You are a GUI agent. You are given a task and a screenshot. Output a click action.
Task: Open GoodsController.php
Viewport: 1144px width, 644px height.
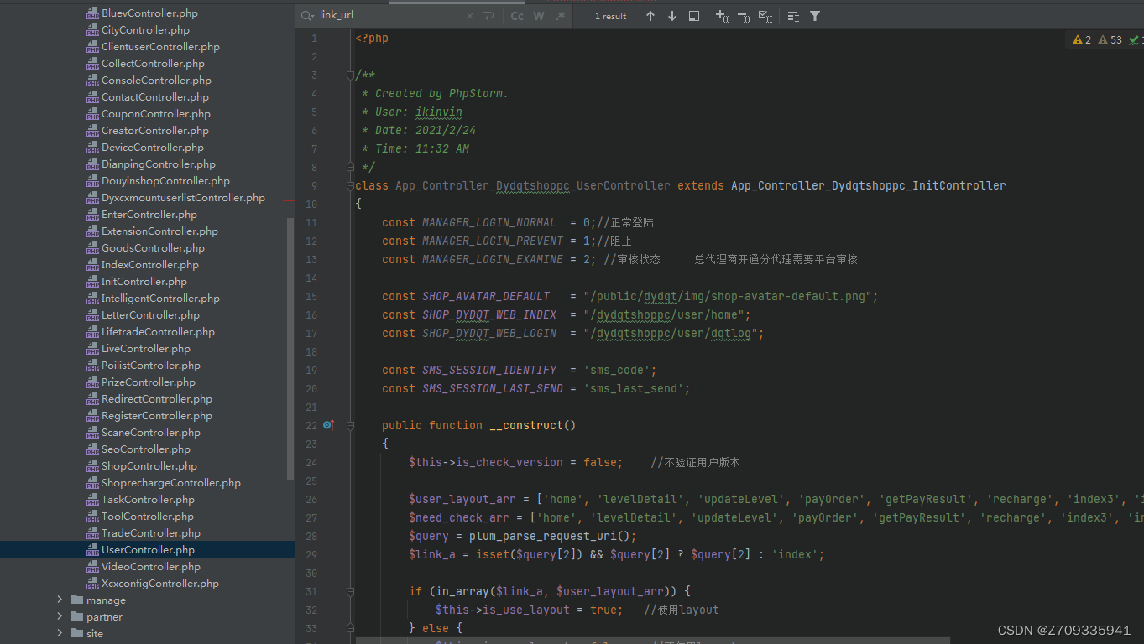pyautogui.click(x=147, y=248)
